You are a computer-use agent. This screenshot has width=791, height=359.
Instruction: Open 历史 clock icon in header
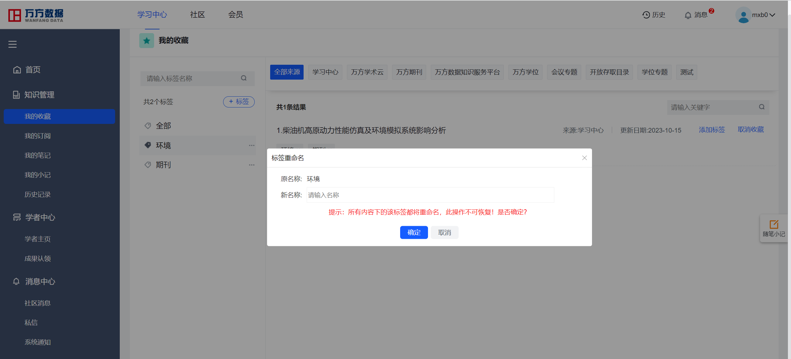click(646, 15)
